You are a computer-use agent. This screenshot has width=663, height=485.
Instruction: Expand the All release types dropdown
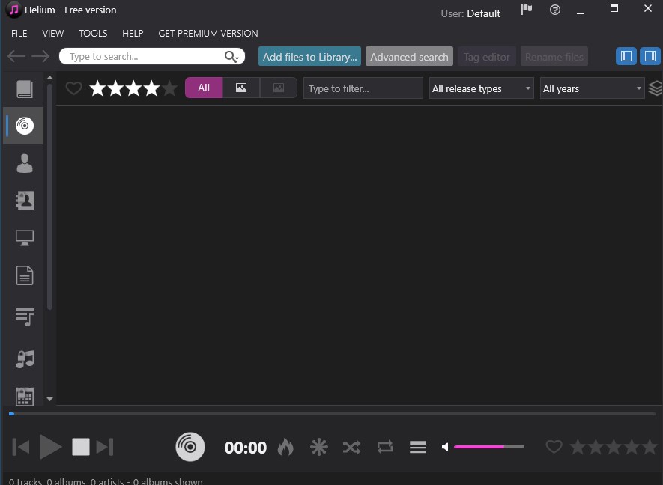pos(481,88)
